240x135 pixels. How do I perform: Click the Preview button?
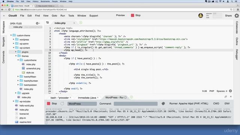120,15
